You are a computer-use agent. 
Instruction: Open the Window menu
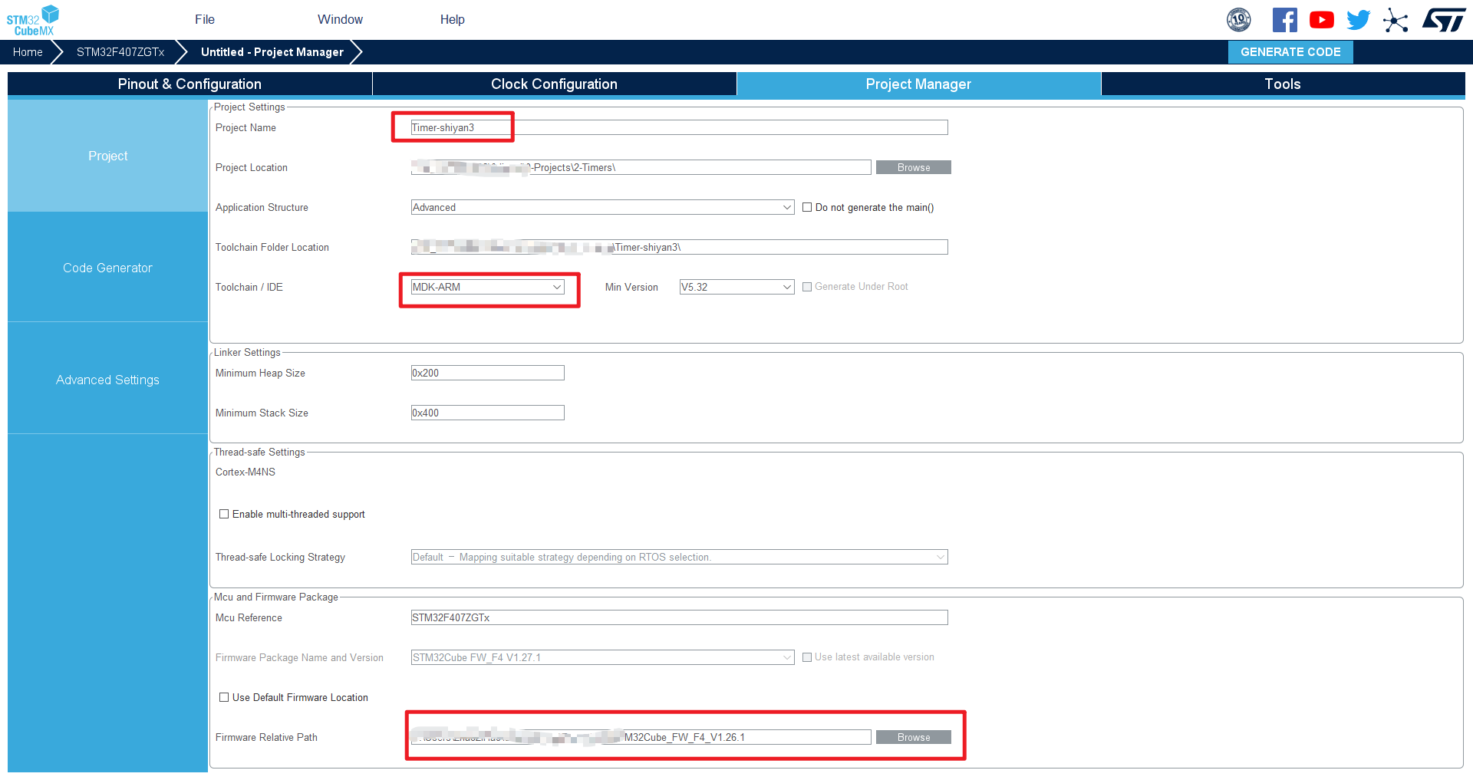point(341,20)
